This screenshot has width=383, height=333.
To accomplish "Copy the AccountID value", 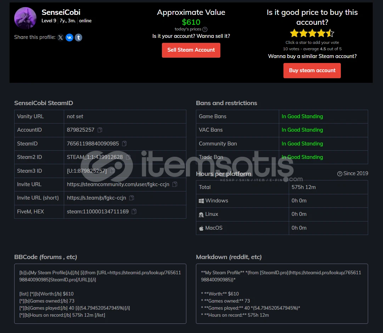I will pyautogui.click(x=100, y=130).
